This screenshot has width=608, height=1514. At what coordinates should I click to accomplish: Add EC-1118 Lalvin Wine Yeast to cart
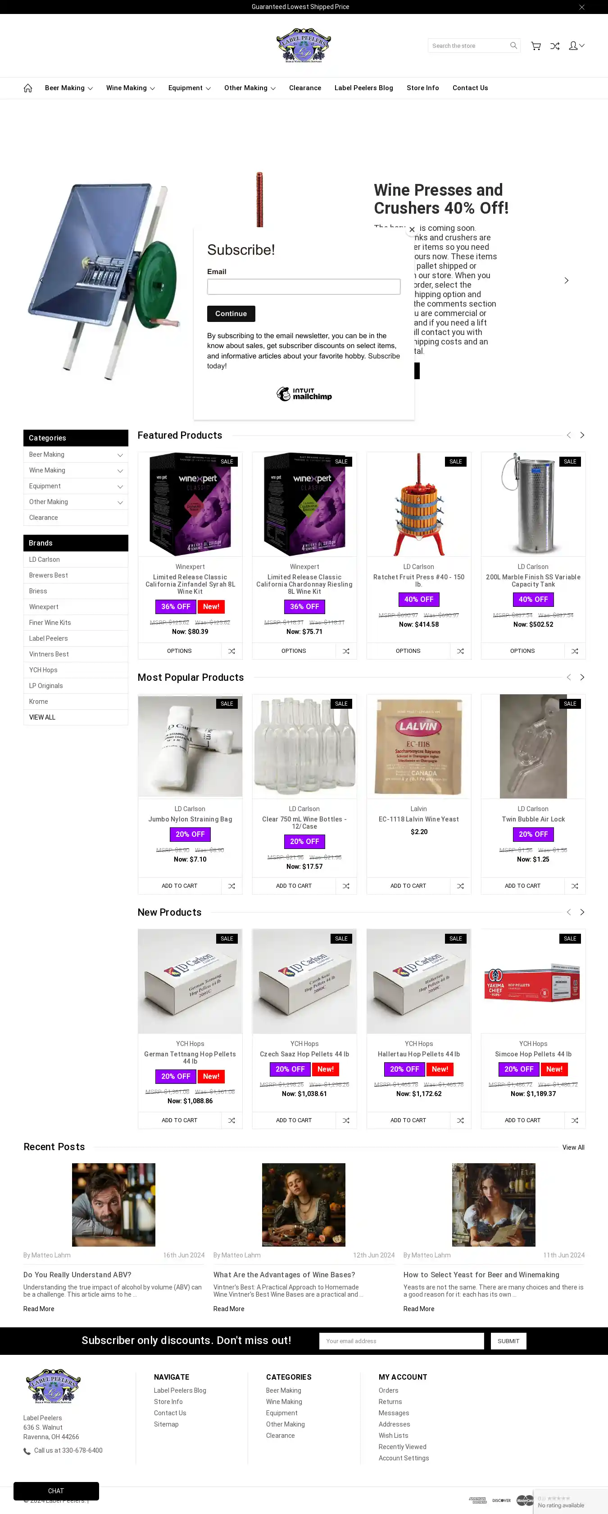tap(408, 886)
